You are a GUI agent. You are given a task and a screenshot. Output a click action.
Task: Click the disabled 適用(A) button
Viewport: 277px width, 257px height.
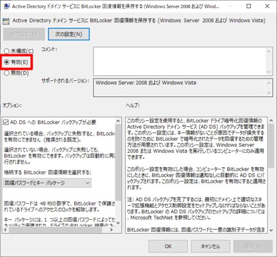point(253,246)
